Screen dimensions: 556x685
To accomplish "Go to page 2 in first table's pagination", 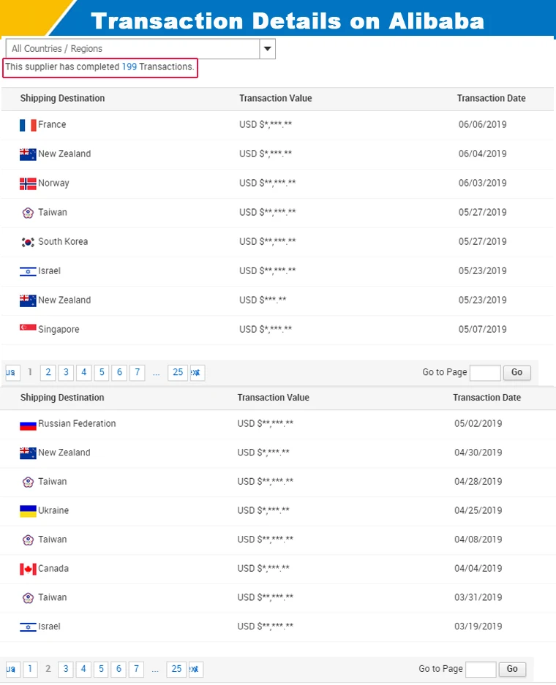I will pos(48,373).
